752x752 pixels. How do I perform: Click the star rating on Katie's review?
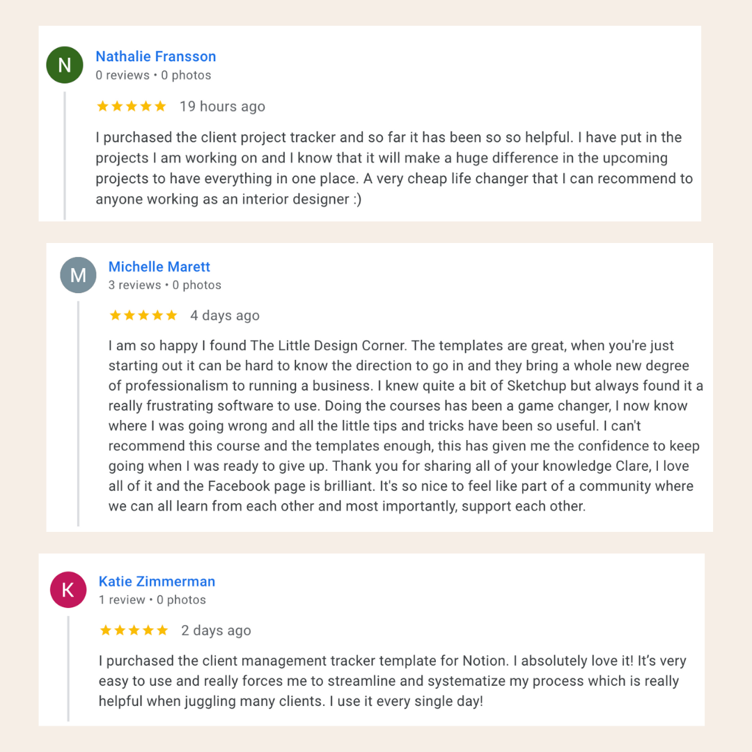[134, 631]
